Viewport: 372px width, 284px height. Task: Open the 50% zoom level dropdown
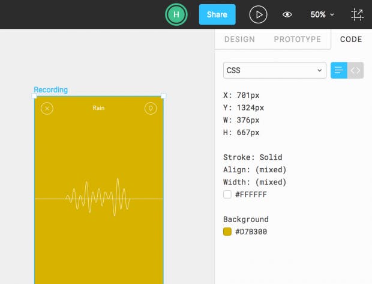pyautogui.click(x=322, y=14)
